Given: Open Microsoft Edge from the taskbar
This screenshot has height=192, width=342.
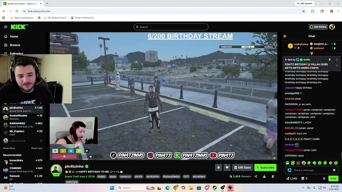Looking at the screenshot, I should coord(167,188).
